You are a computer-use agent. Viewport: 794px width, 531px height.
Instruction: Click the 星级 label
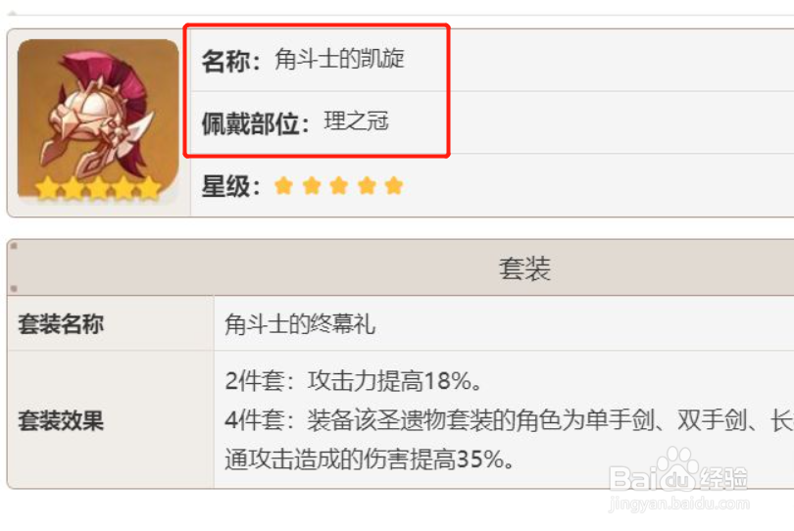pyautogui.click(x=231, y=186)
